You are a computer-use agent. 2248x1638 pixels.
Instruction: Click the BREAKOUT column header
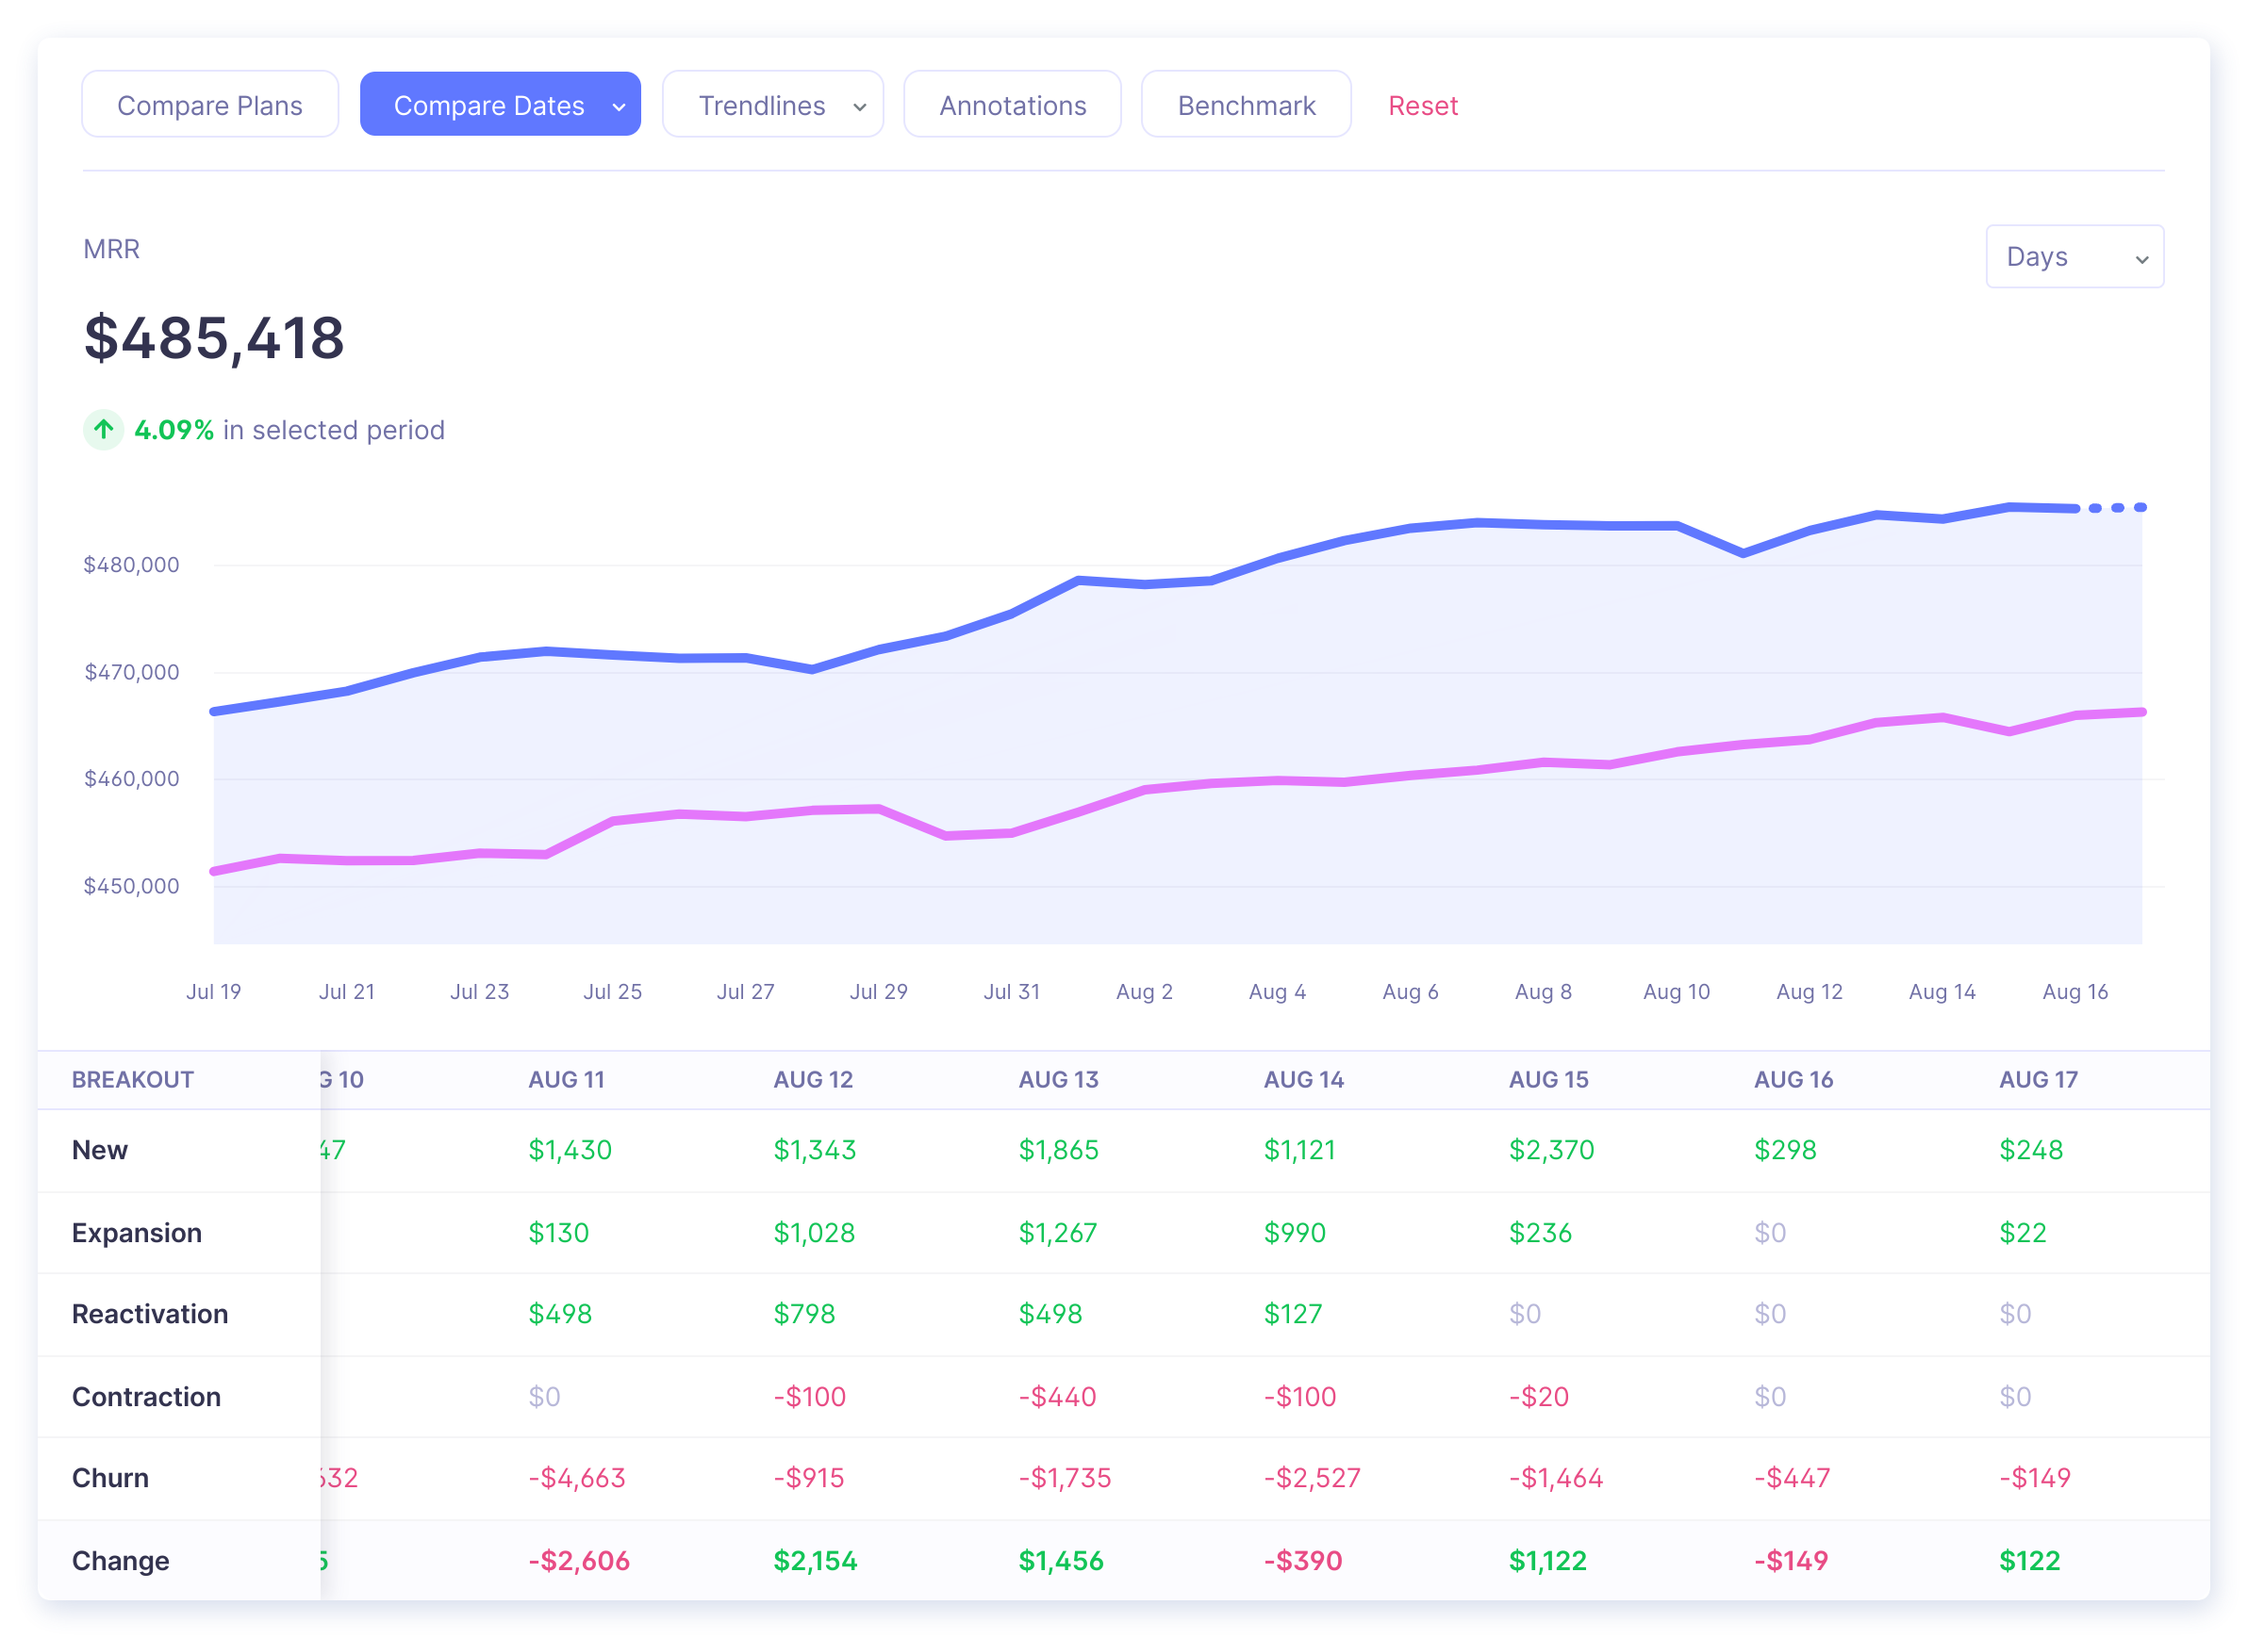pos(132,1079)
